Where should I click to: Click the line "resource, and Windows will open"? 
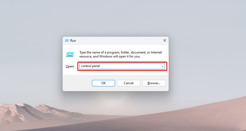pyautogui.click(x=110, y=56)
